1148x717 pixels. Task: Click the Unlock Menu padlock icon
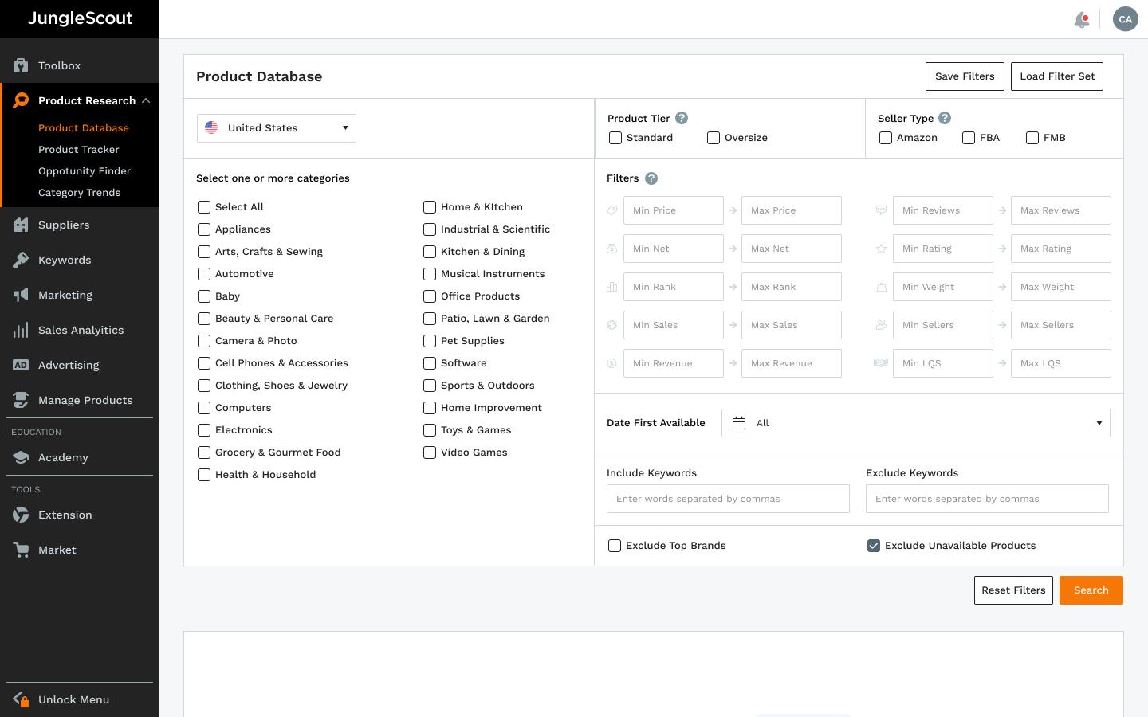click(x=21, y=699)
